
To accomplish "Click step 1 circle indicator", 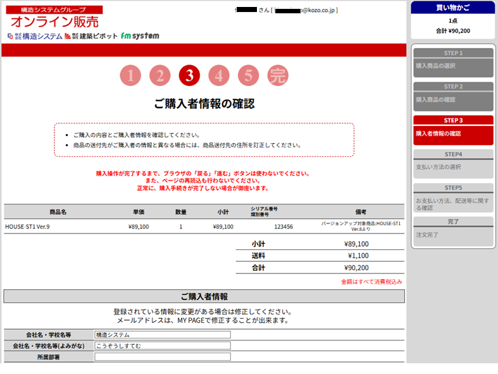I will coord(130,76).
